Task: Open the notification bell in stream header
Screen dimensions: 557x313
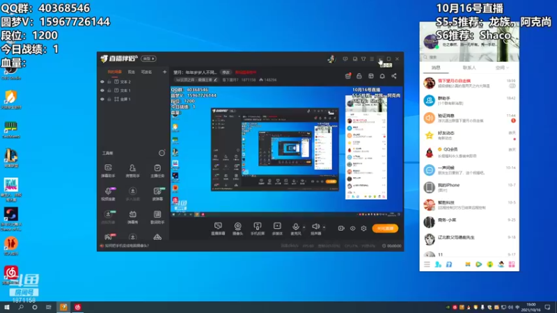Action: tap(382, 76)
